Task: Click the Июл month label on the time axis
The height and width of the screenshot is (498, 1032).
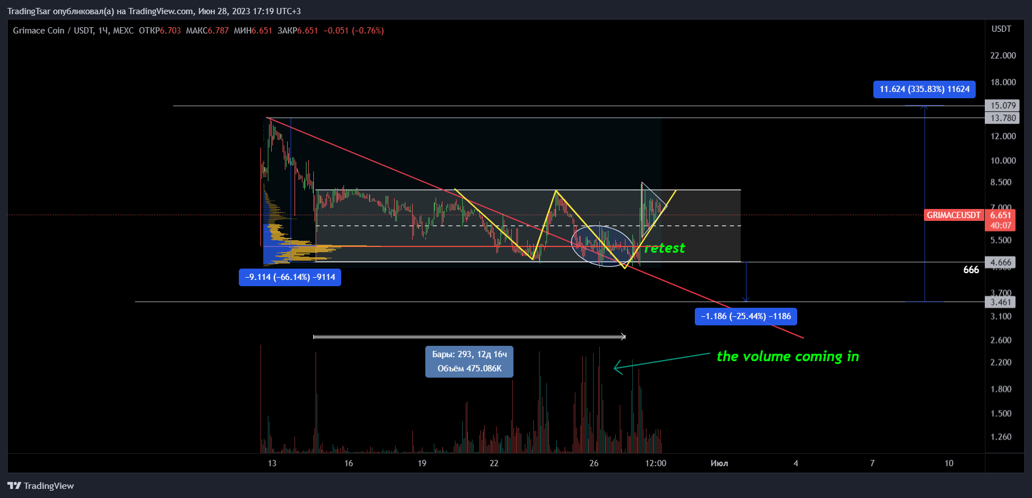Action: (719, 463)
